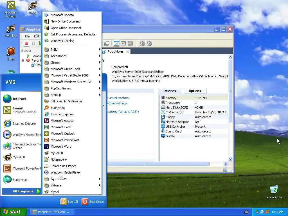The width and height of the screenshot is (288, 216).
Task: Click the Start button
Action: (x=13, y=212)
